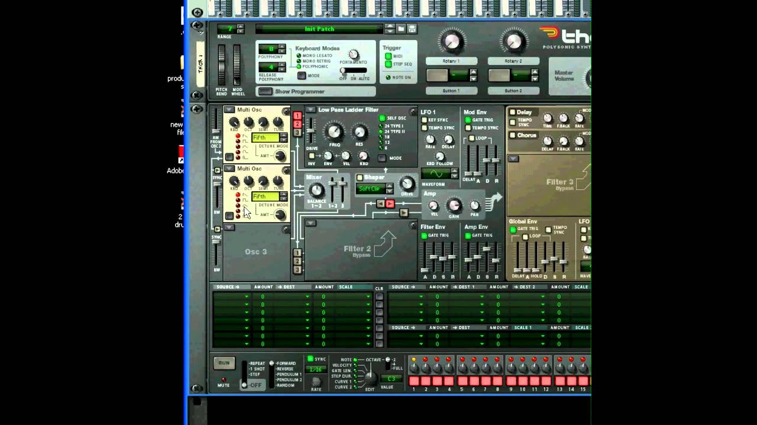The height and width of the screenshot is (425, 757).
Task: Click the filter RES knob
Action: pyautogui.click(x=359, y=132)
